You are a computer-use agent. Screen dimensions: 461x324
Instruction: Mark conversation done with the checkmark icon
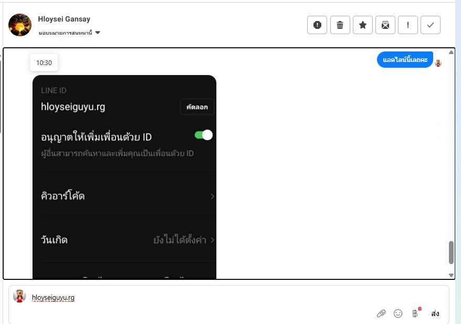pyautogui.click(x=431, y=25)
